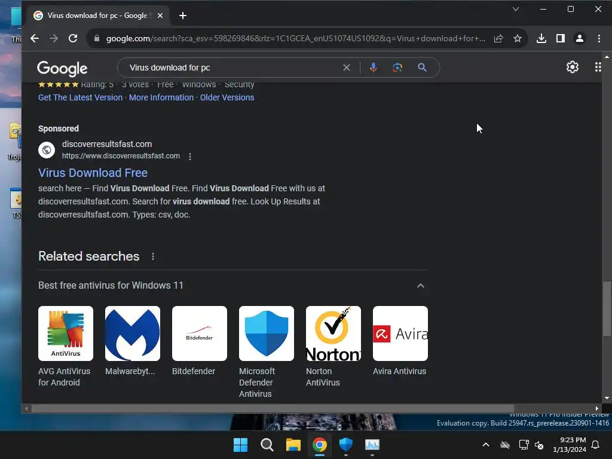Click Chrome icon in taskbar

click(320, 445)
